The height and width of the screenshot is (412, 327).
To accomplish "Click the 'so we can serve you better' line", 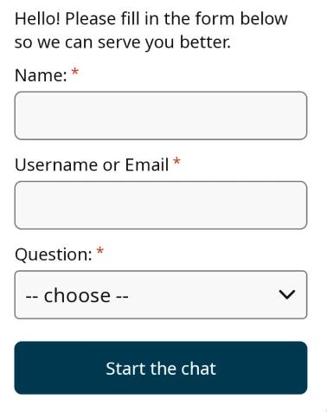I will [123, 42].
